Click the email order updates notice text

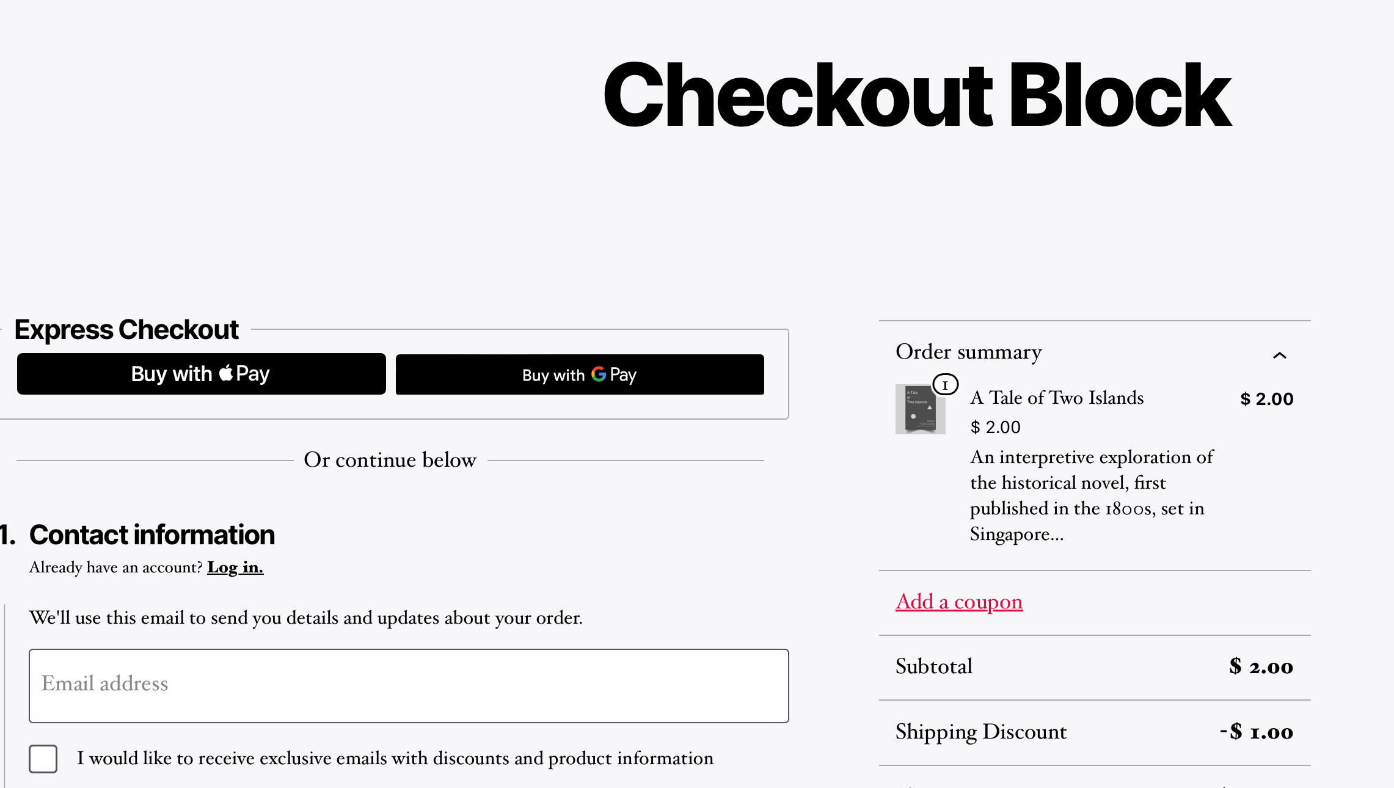tap(305, 618)
